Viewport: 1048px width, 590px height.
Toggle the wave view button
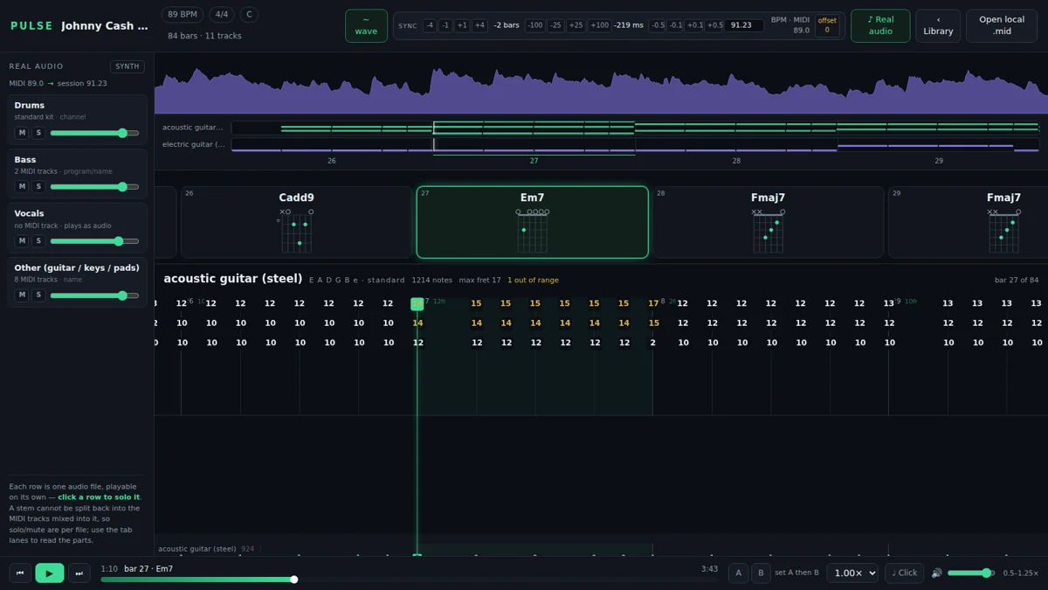[x=366, y=25]
